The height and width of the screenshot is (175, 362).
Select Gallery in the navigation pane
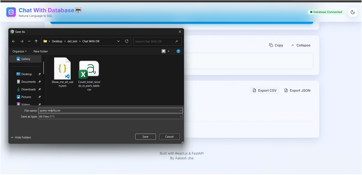pyautogui.click(x=25, y=59)
